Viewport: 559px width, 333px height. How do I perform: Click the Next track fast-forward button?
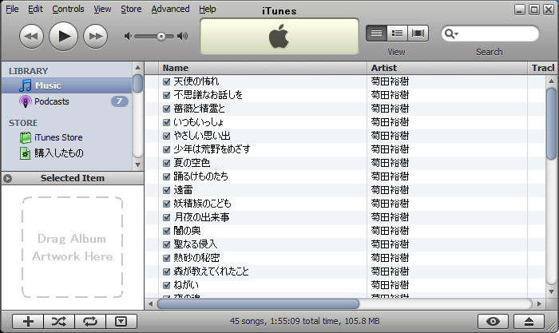pyautogui.click(x=95, y=37)
